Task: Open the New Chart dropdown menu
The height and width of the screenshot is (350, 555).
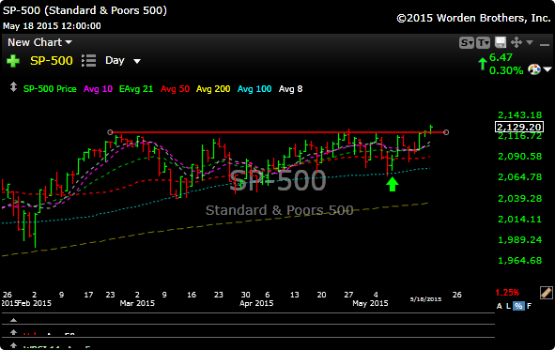Action: click(39, 42)
